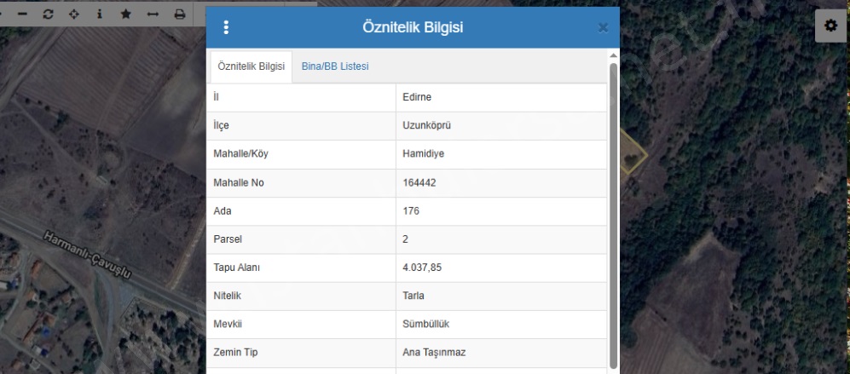Close the Öznitelik Bilgisi dialog

(603, 28)
